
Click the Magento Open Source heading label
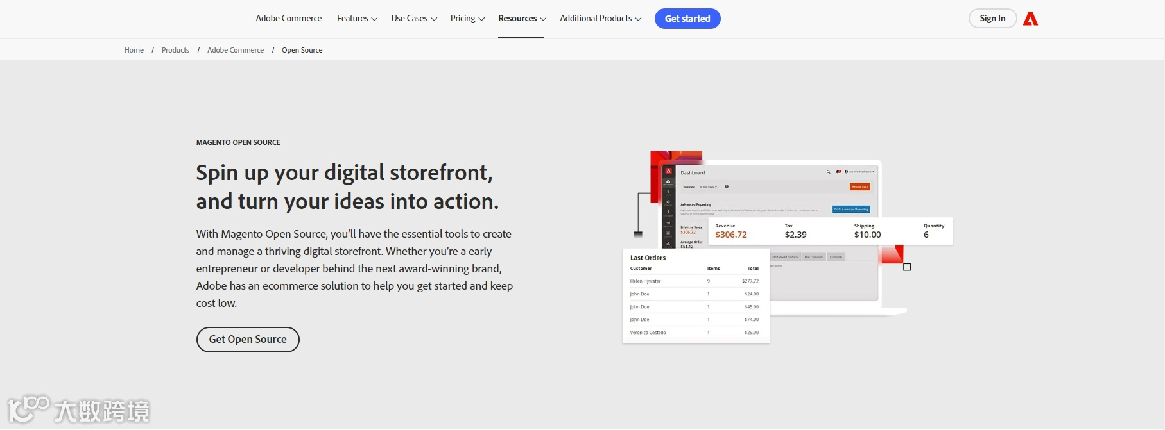pos(238,142)
